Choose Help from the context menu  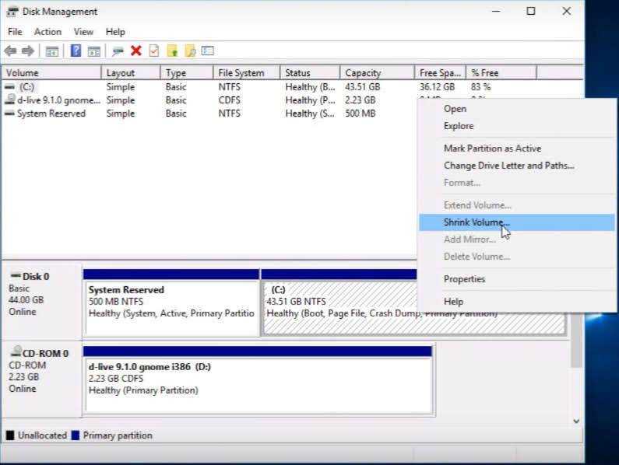[517, 302]
